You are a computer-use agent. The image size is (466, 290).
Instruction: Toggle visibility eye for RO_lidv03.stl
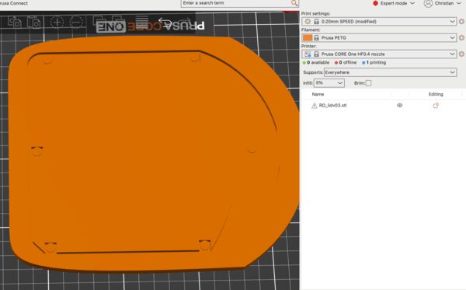pos(400,105)
